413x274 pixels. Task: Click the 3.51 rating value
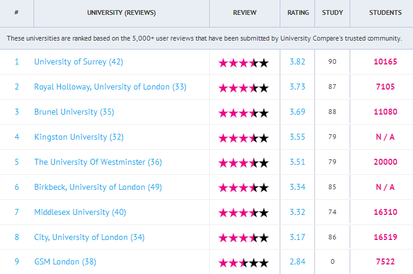298,162
